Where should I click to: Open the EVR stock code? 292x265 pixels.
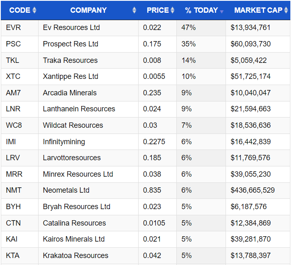[14, 28]
